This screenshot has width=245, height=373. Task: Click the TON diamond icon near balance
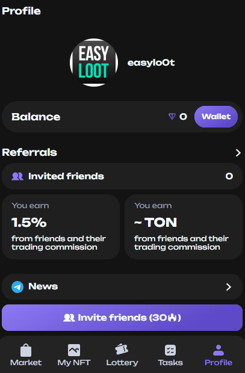pyautogui.click(x=172, y=117)
